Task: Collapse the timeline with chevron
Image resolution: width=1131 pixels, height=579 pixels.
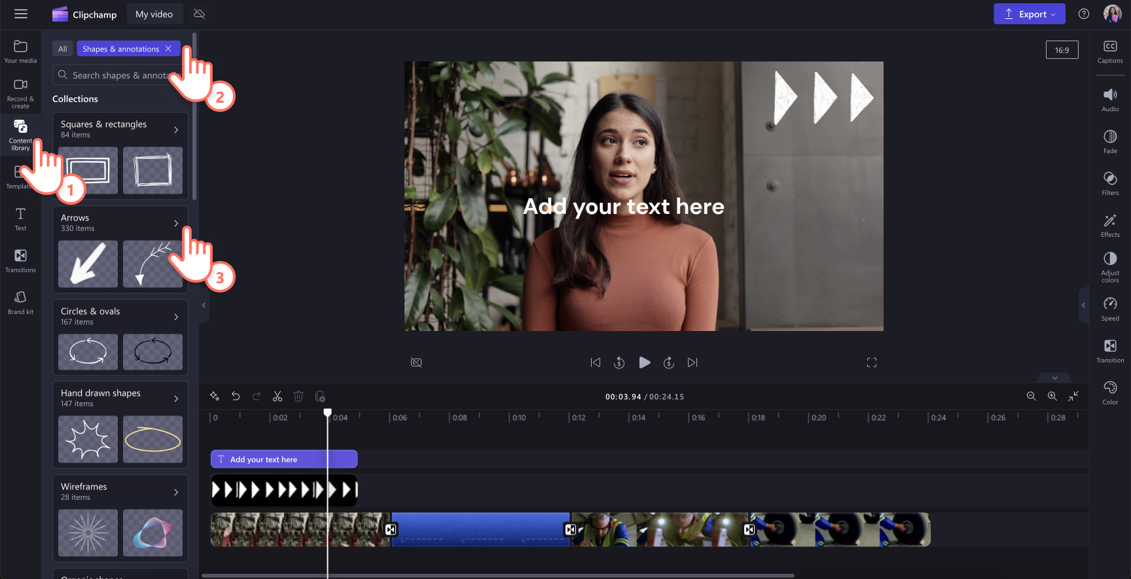Action: [1054, 378]
